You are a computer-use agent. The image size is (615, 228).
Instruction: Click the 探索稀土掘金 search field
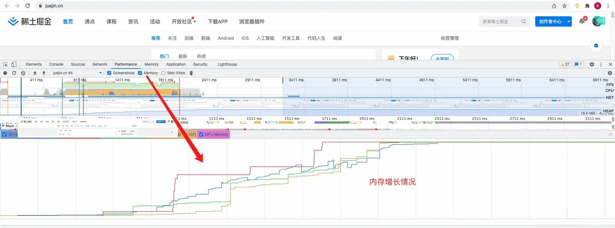click(500, 22)
